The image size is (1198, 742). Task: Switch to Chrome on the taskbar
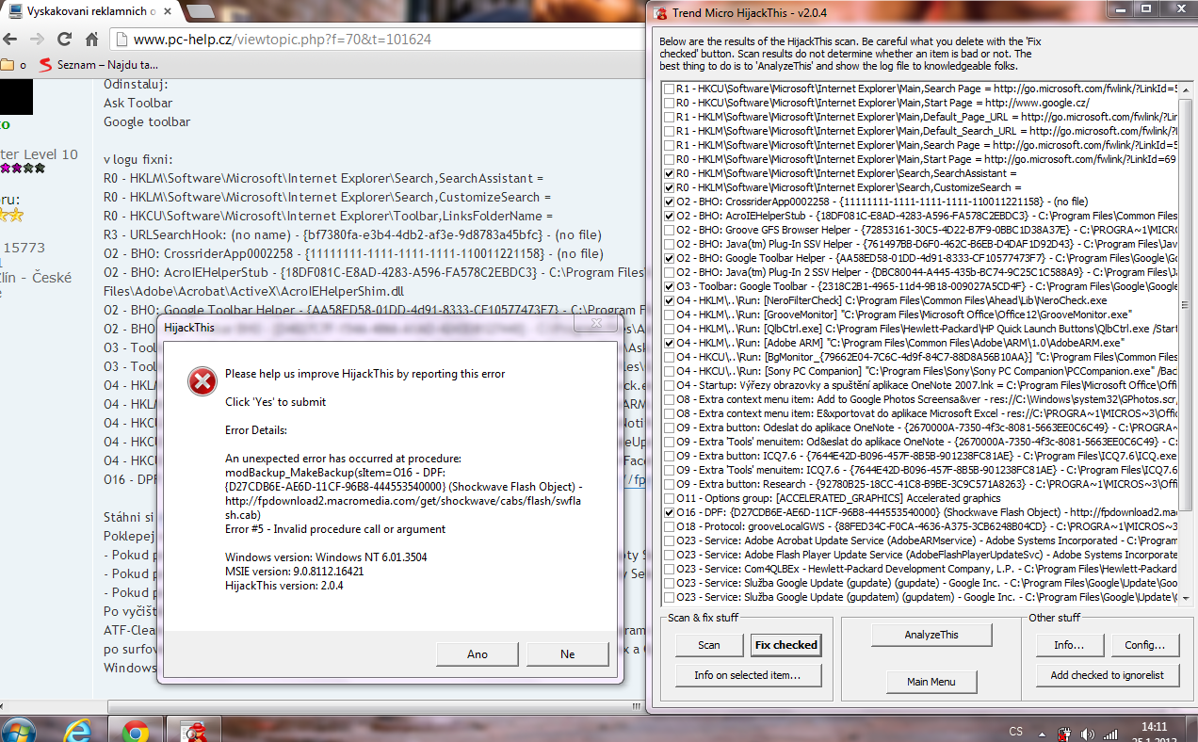click(136, 730)
